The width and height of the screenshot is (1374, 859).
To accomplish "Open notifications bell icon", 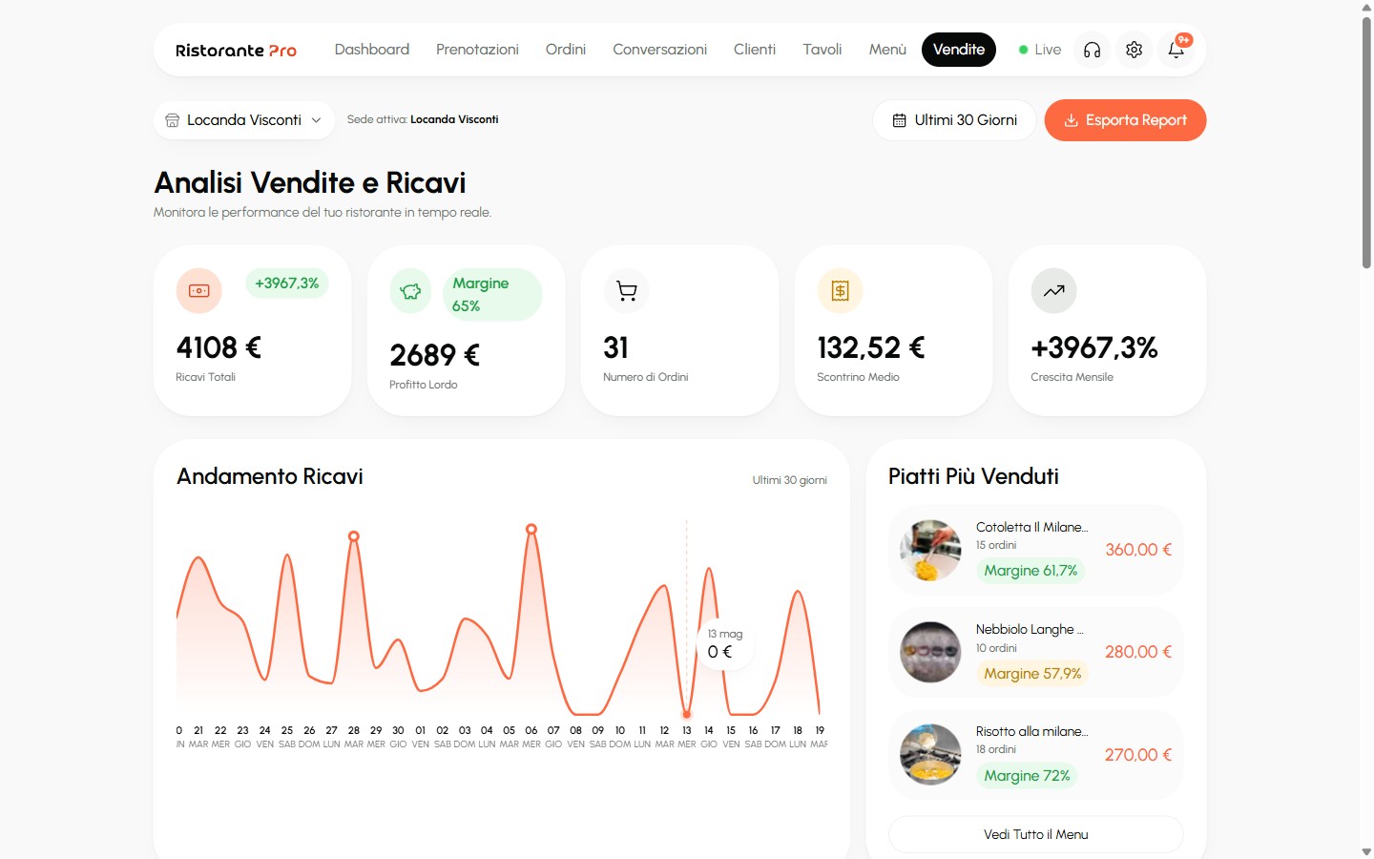I will click(1176, 50).
